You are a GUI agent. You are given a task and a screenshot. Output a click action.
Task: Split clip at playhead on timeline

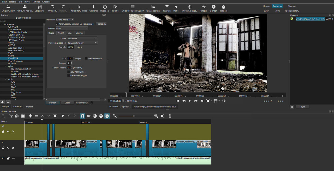click(55, 116)
